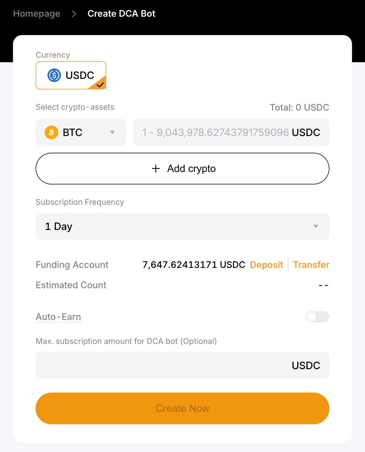Click the Create DCA Bot breadcrumb

pyautogui.click(x=121, y=14)
